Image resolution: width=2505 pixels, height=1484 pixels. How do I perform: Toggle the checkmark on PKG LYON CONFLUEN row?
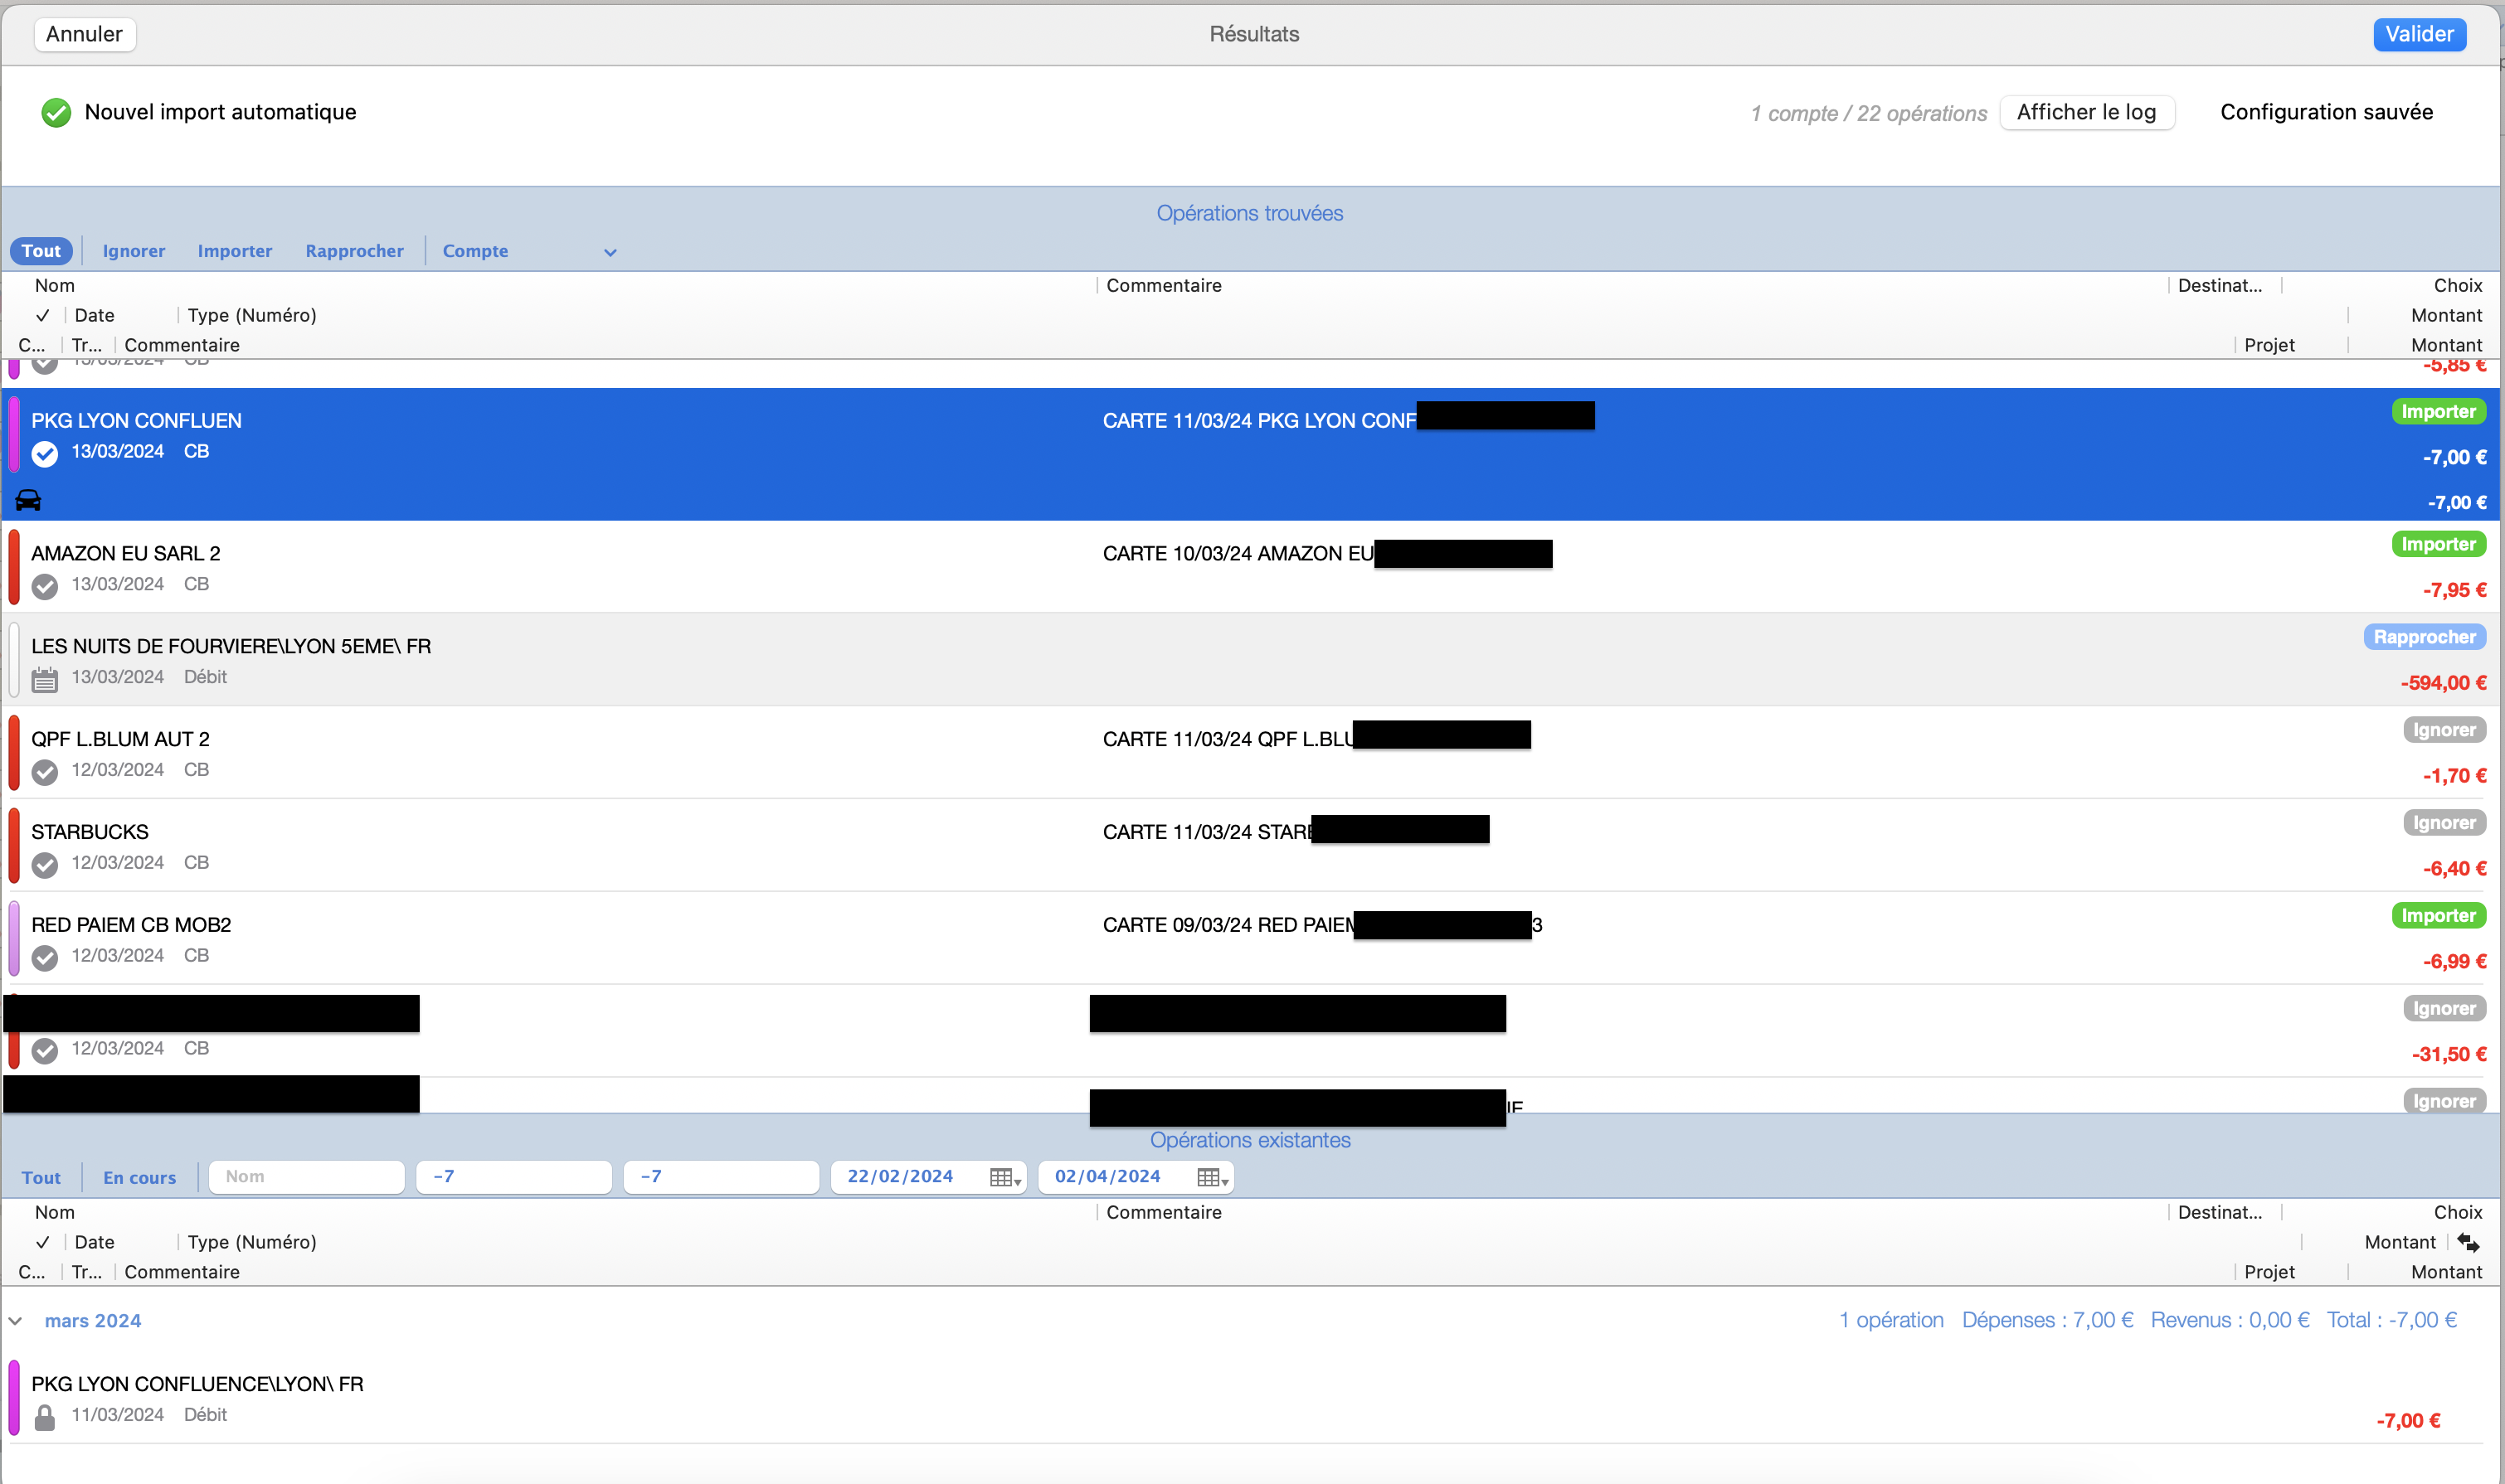[44, 450]
